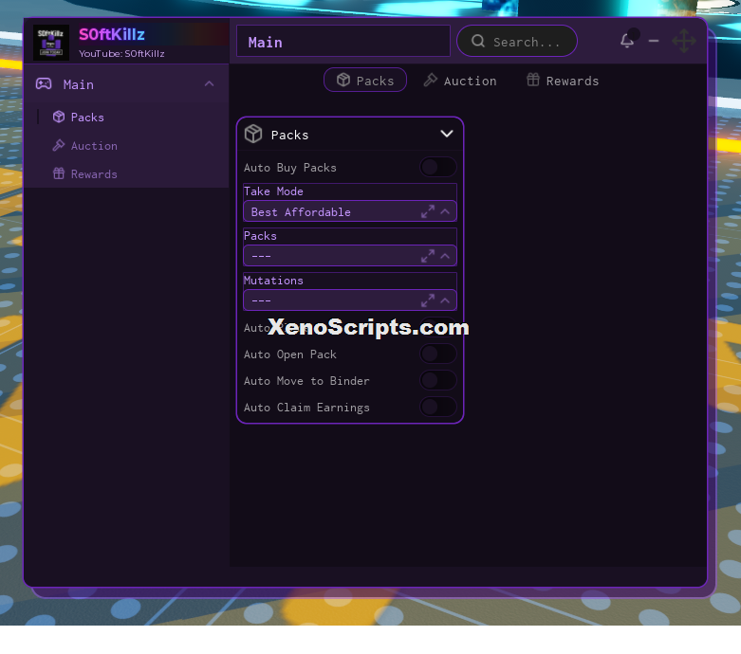The width and height of the screenshot is (741, 654).
Task: Switch to the Packs top tab
Action: (365, 81)
